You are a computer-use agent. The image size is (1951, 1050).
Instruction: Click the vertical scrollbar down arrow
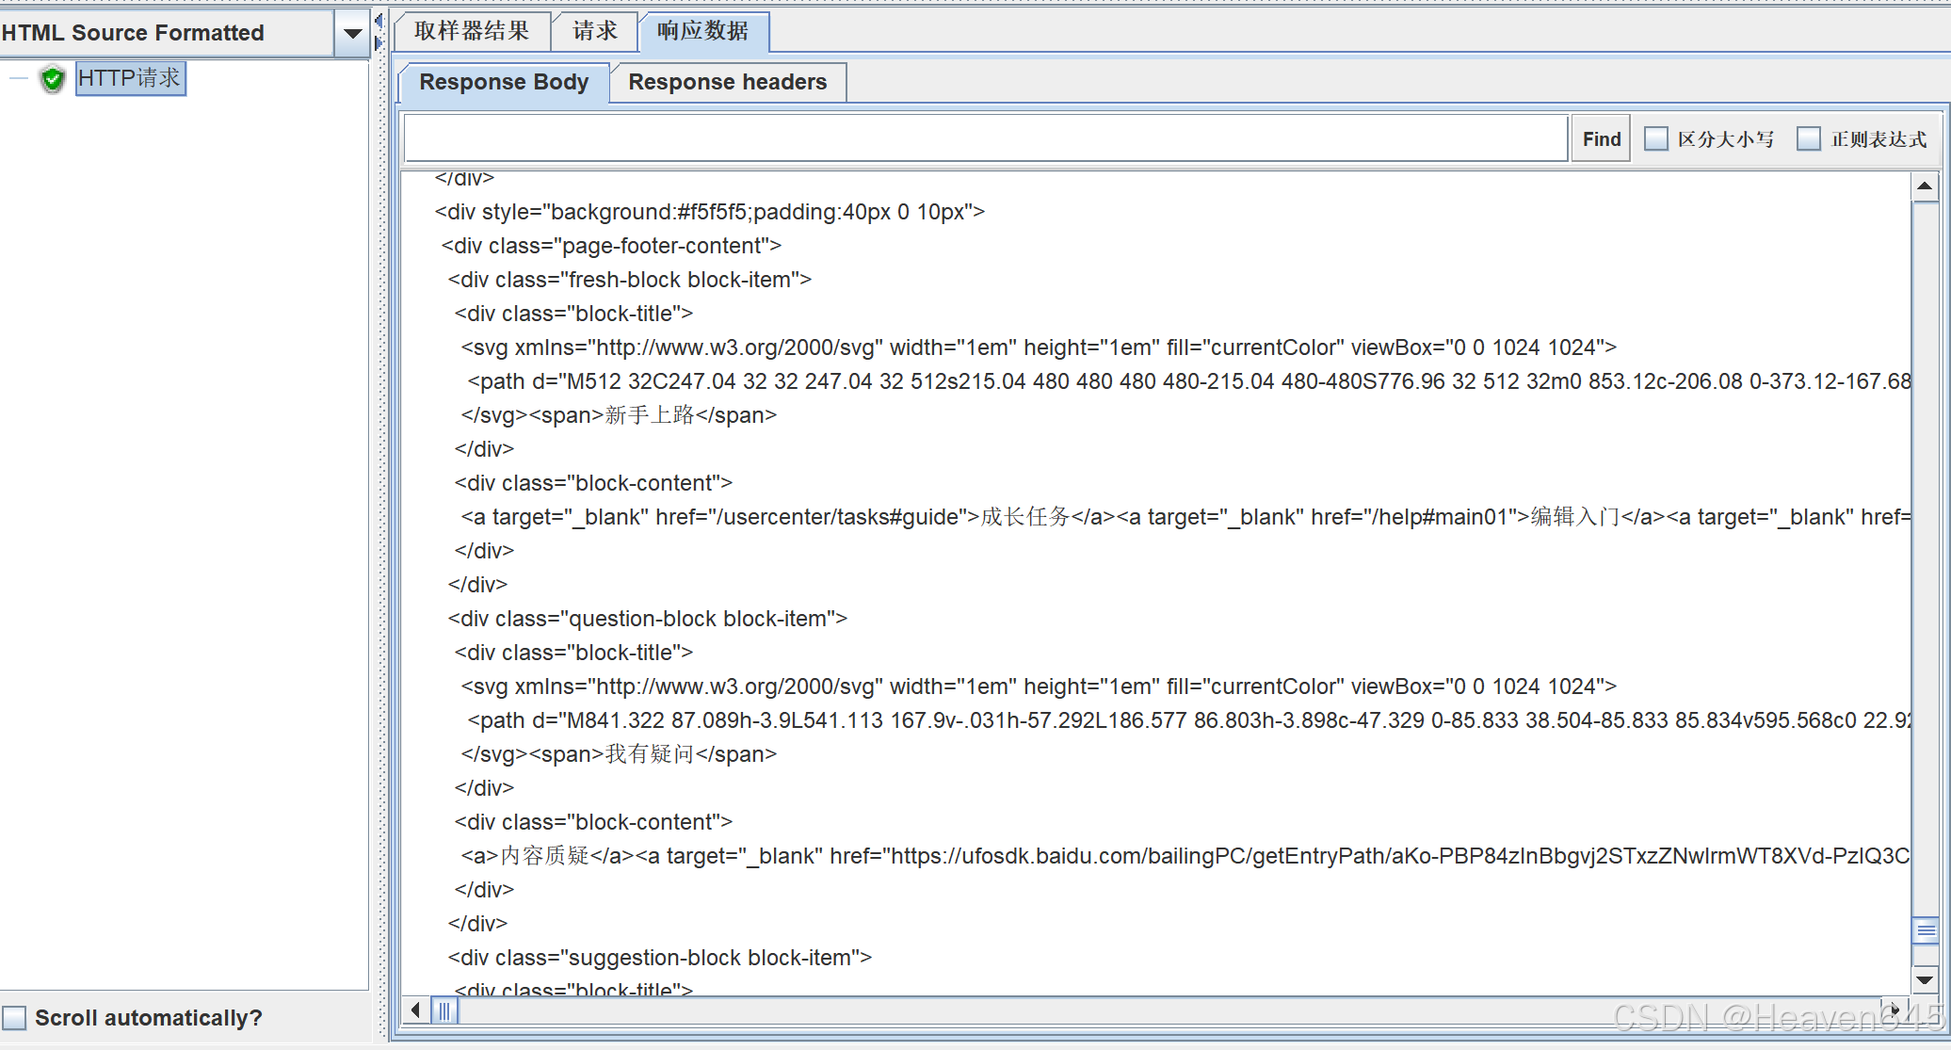pyautogui.click(x=1926, y=980)
